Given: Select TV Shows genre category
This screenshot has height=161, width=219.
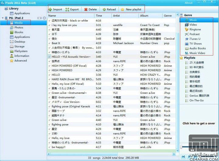Looking at the screenshot, I should [193, 44].
